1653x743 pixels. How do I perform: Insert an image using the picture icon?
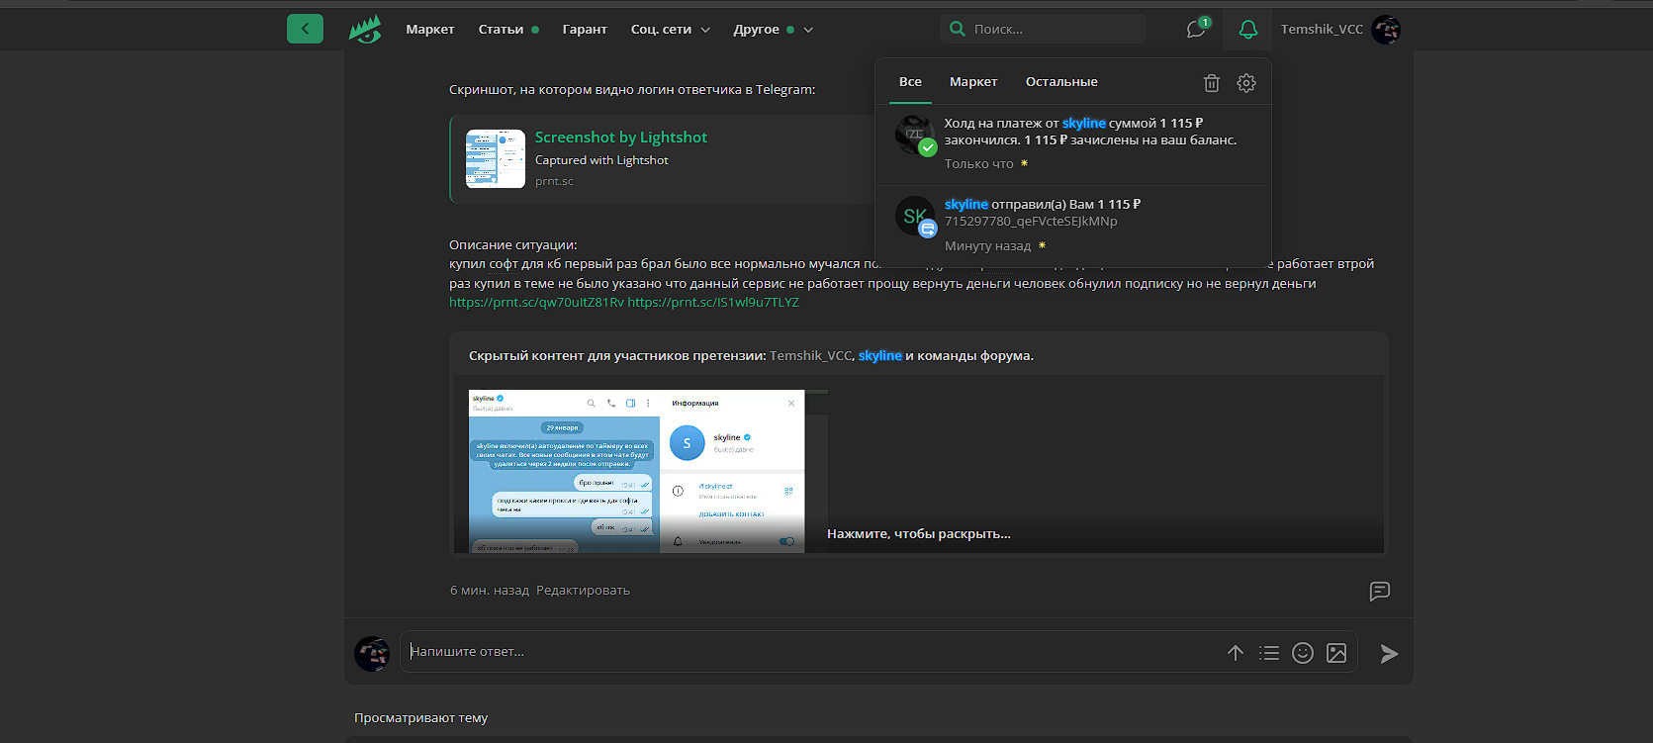tap(1336, 653)
